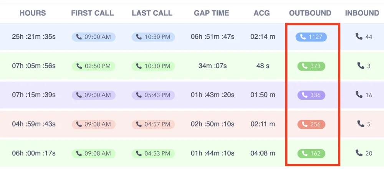This screenshot has height=169, width=384.
Task: Click the phone icon in the 1127 outbound badge
Action: [303, 37]
